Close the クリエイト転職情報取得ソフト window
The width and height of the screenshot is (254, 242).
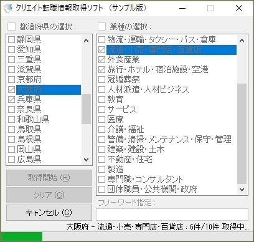[x=239, y=8]
